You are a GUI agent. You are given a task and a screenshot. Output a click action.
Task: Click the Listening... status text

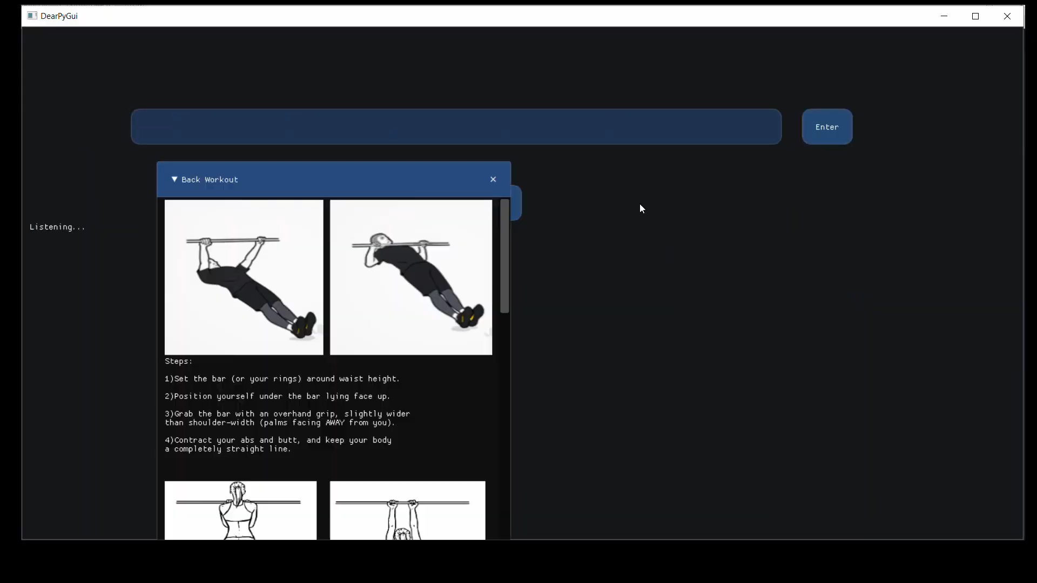click(57, 227)
